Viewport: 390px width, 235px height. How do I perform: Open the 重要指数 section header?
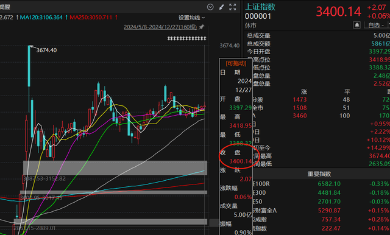click(x=319, y=174)
